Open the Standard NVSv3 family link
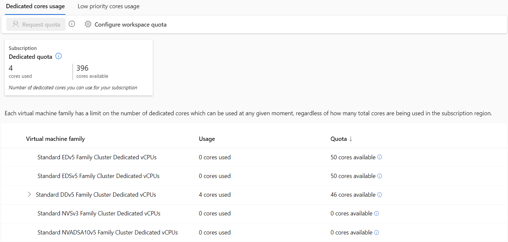 click(99, 213)
